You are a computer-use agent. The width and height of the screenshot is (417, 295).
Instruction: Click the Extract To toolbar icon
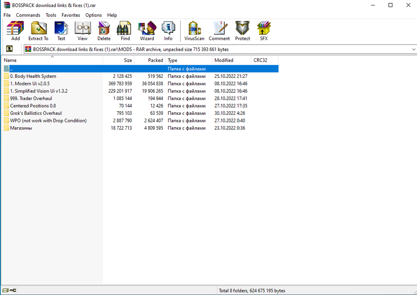[38, 31]
